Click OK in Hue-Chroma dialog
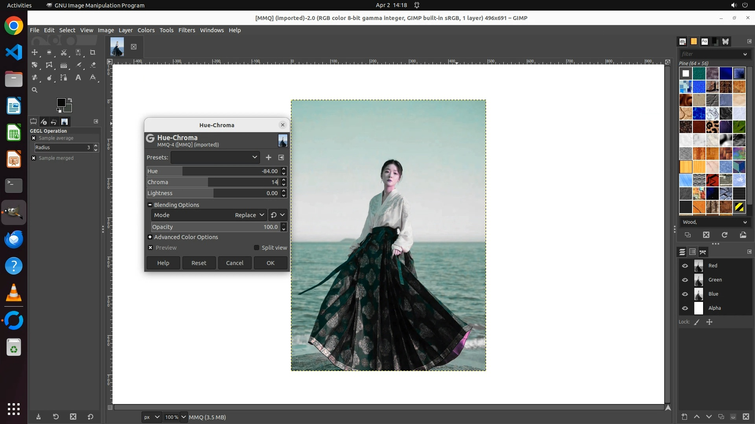This screenshot has width=755, height=424. coord(271,263)
